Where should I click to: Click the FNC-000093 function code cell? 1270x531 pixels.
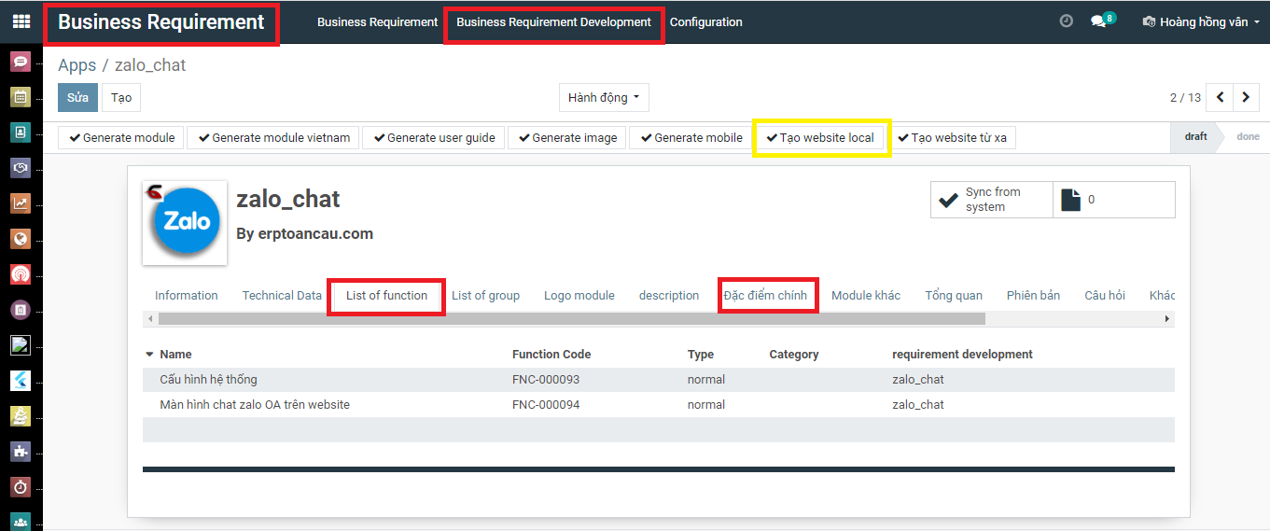click(546, 380)
